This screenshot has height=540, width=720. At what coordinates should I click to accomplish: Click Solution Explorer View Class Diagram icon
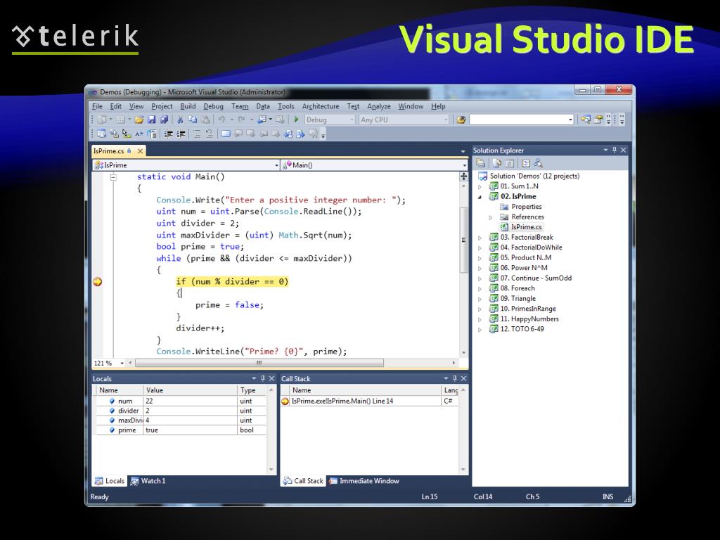pyautogui.click(x=538, y=163)
